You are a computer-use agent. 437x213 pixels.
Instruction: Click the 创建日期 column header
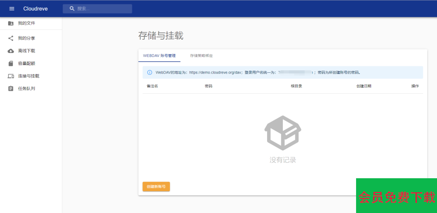363,86
